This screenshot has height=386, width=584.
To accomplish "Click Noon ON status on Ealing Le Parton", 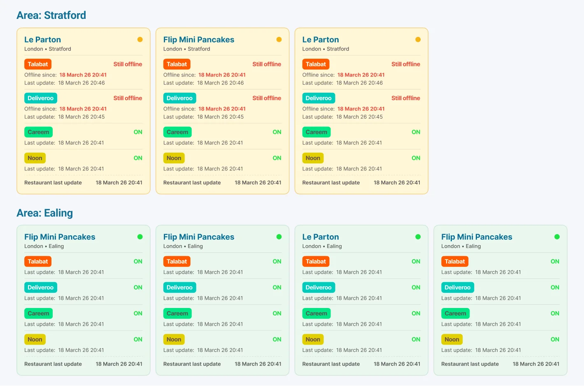I will [x=416, y=339].
